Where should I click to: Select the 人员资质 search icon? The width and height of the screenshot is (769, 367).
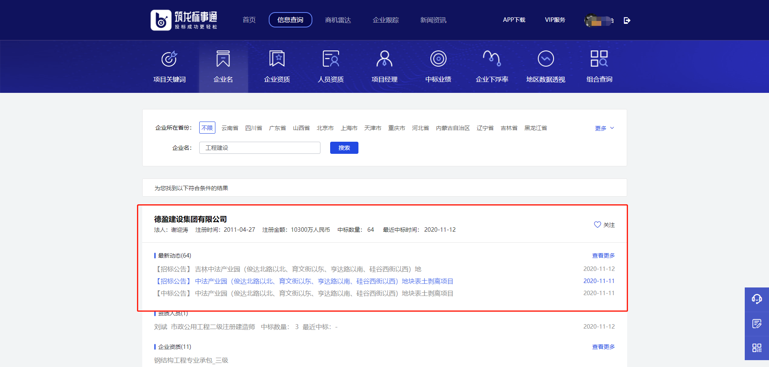[331, 59]
